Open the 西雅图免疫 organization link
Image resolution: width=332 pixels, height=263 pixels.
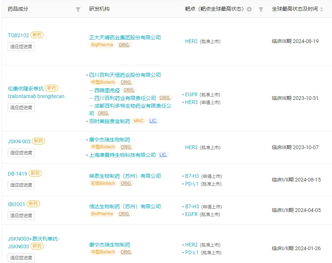pyautogui.click(x=104, y=90)
